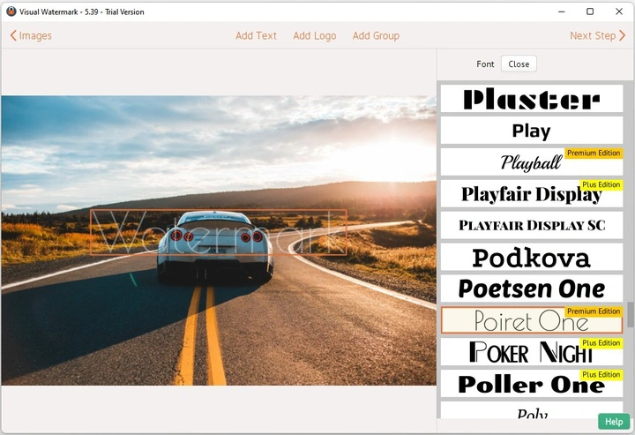635x435 pixels.
Task: Open the green Help button
Action: tap(614, 422)
